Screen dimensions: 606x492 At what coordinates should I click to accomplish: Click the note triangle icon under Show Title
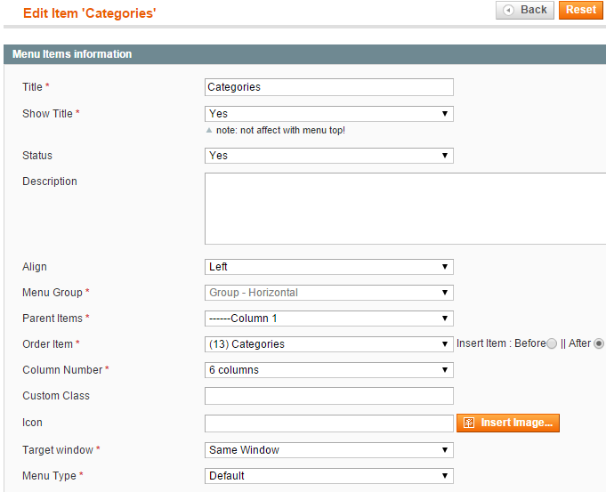(x=209, y=130)
